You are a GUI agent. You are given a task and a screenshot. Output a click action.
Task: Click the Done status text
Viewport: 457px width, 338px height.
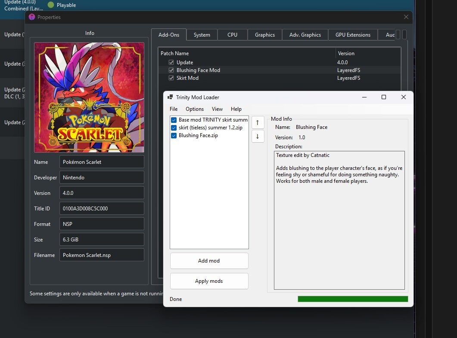point(176,299)
